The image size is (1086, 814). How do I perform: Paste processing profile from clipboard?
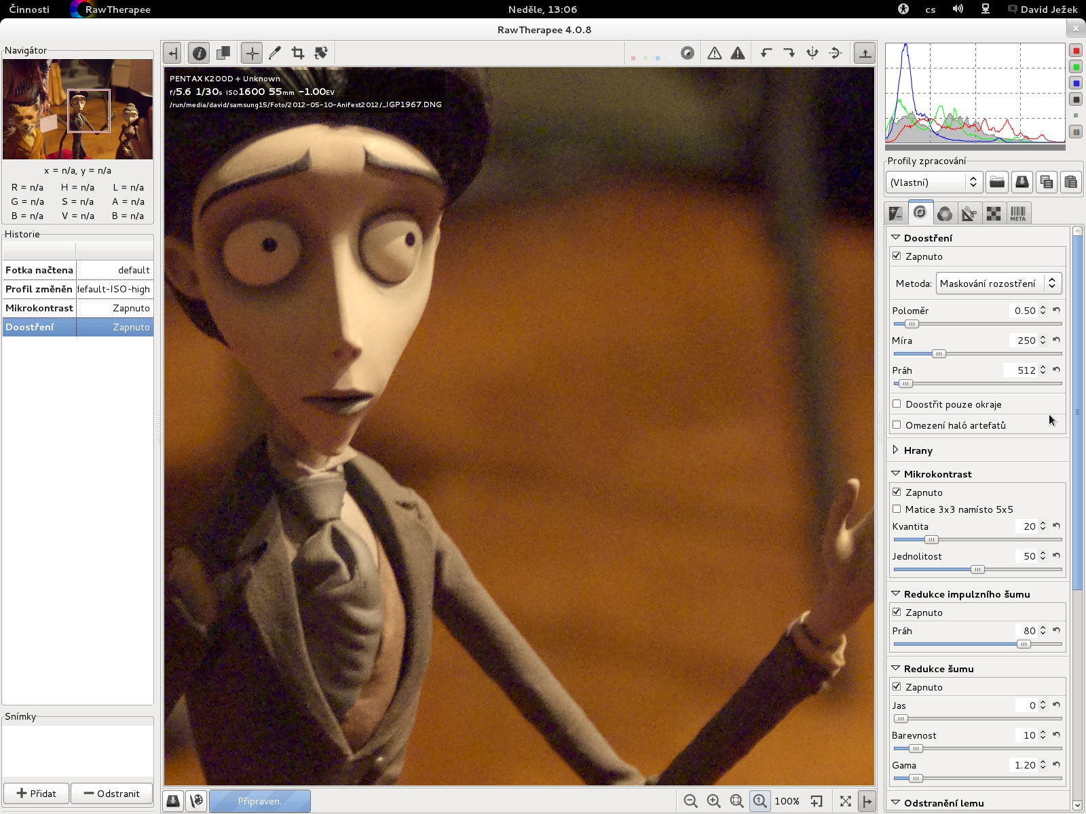tap(1070, 182)
